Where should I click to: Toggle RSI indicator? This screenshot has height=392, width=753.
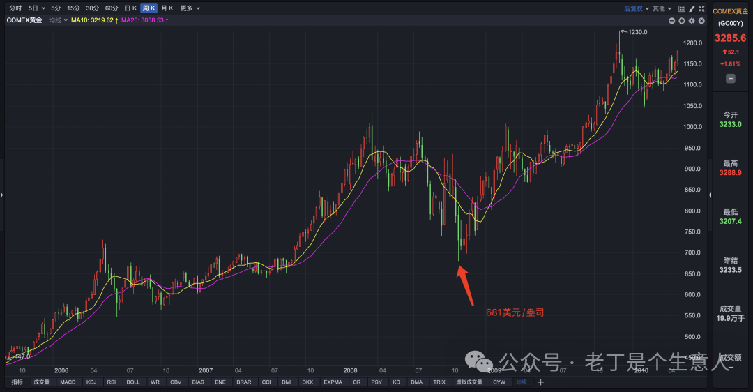[x=112, y=382]
